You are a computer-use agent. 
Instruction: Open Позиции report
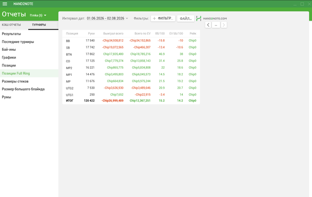[29, 66]
